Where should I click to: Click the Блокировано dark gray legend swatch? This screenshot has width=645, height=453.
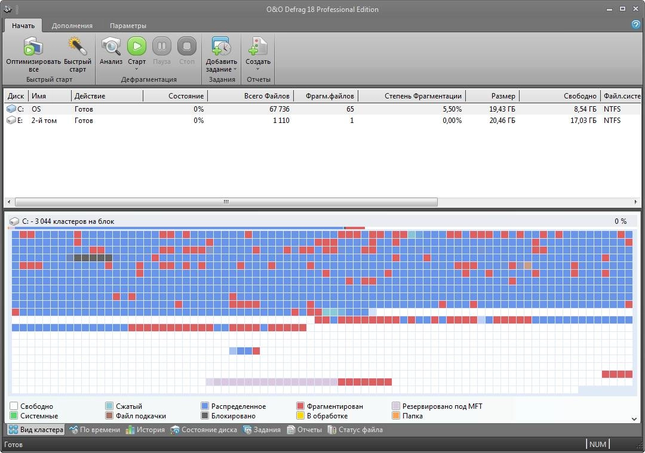tap(204, 415)
